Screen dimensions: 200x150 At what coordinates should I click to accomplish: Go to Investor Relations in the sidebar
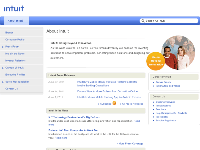15,61
